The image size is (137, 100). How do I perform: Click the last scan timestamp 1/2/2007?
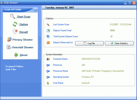120,24
